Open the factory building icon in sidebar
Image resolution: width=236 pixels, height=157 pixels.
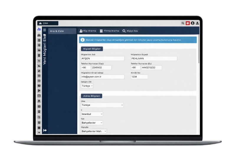[39, 66]
